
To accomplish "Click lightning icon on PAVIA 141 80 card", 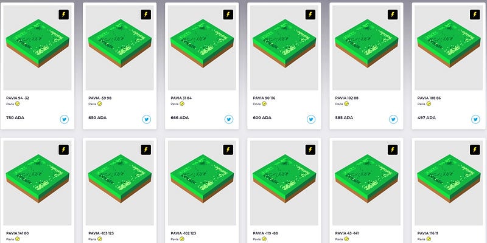I will pyautogui.click(x=64, y=149).
